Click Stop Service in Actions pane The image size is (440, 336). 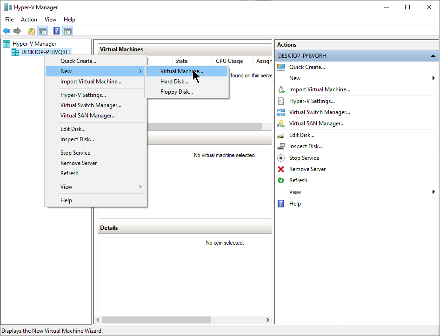[x=304, y=158]
